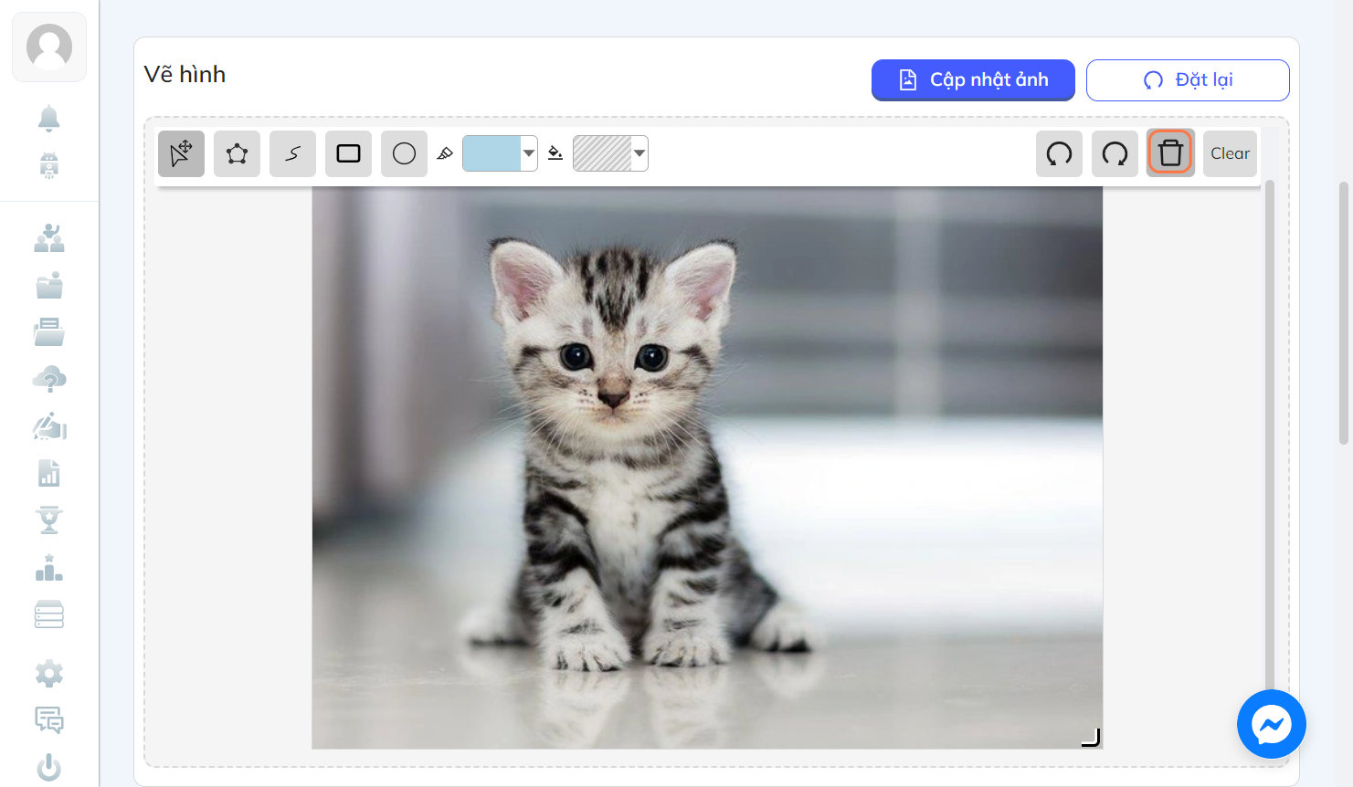The image size is (1353, 787).
Task: Click the page's main vertical scrollbar
Action: coord(1344,313)
